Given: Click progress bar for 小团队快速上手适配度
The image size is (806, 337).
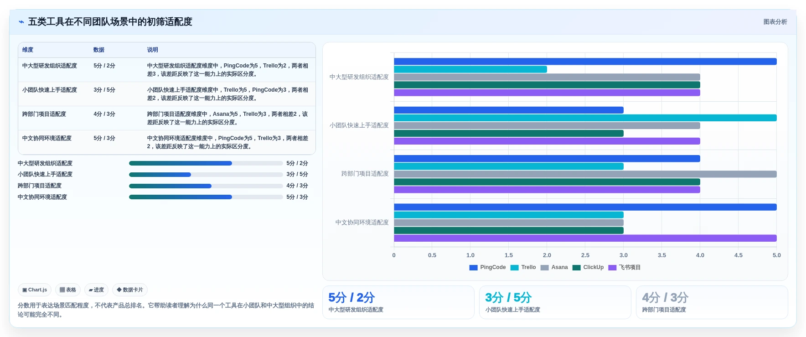Looking at the screenshot, I should [206, 174].
